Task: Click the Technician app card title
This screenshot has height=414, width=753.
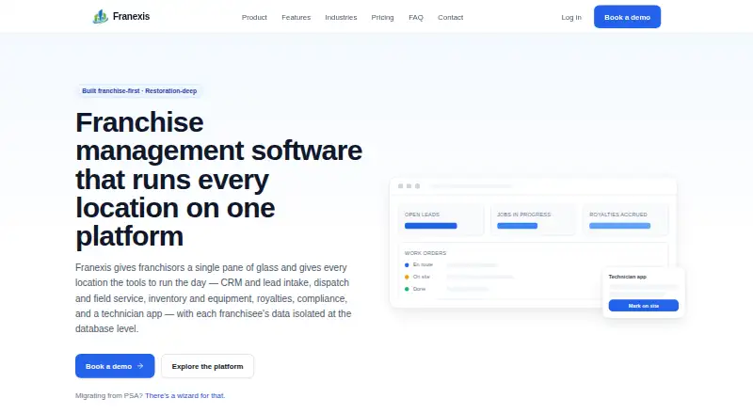Action: pos(627,277)
